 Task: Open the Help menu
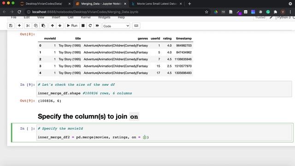pos(121,18)
